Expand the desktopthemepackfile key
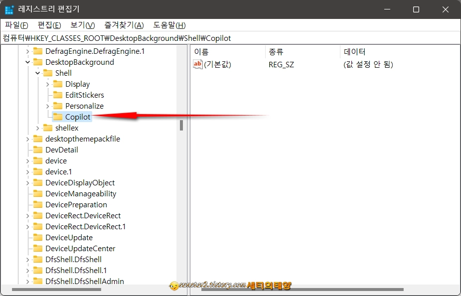This screenshot has width=461, height=296. point(27,139)
